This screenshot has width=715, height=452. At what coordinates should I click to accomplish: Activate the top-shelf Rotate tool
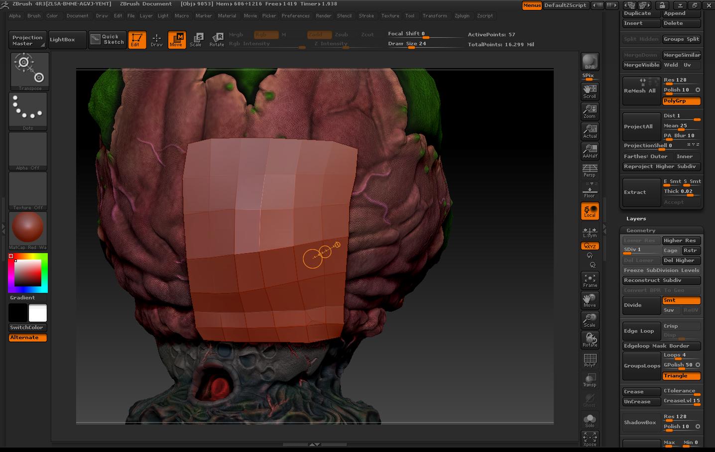click(x=217, y=39)
